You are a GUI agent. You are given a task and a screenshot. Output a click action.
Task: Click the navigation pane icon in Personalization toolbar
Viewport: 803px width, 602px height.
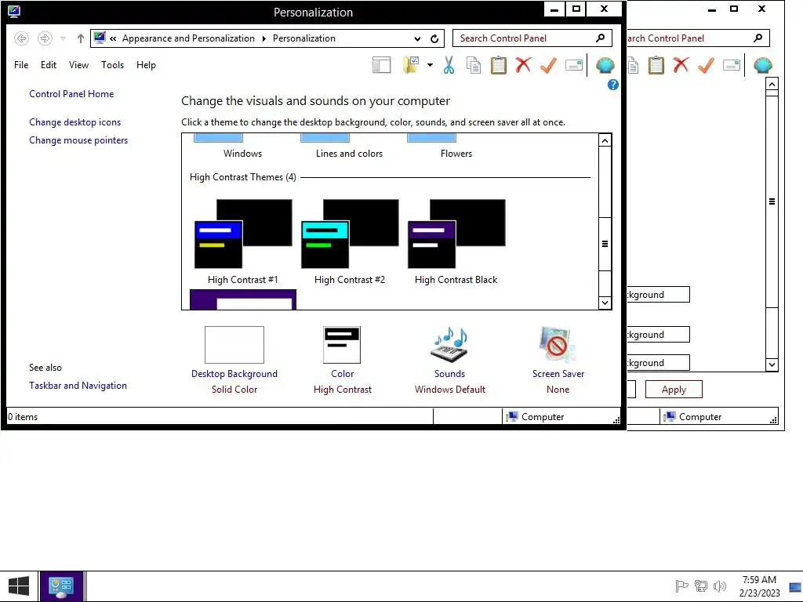coord(382,65)
